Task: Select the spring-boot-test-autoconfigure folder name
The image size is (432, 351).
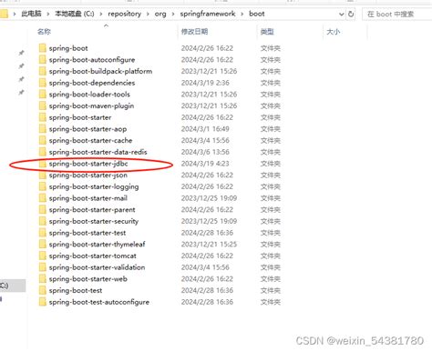Action: (x=99, y=302)
